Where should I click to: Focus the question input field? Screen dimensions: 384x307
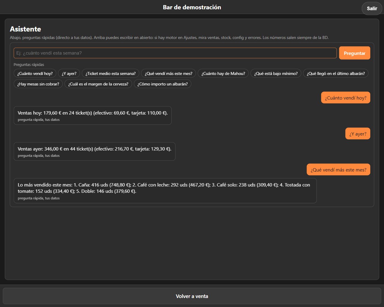(x=175, y=53)
